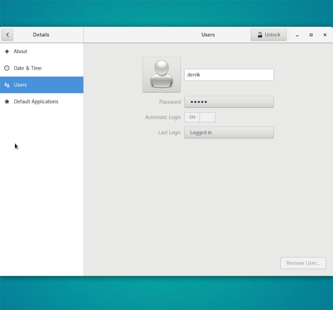Click the sparkle icon beside About

tap(7, 51)
